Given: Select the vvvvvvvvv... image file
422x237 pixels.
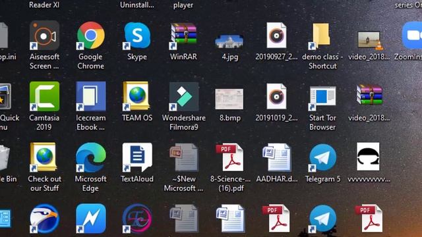Looking at the screenshot, I should point(368,157).
